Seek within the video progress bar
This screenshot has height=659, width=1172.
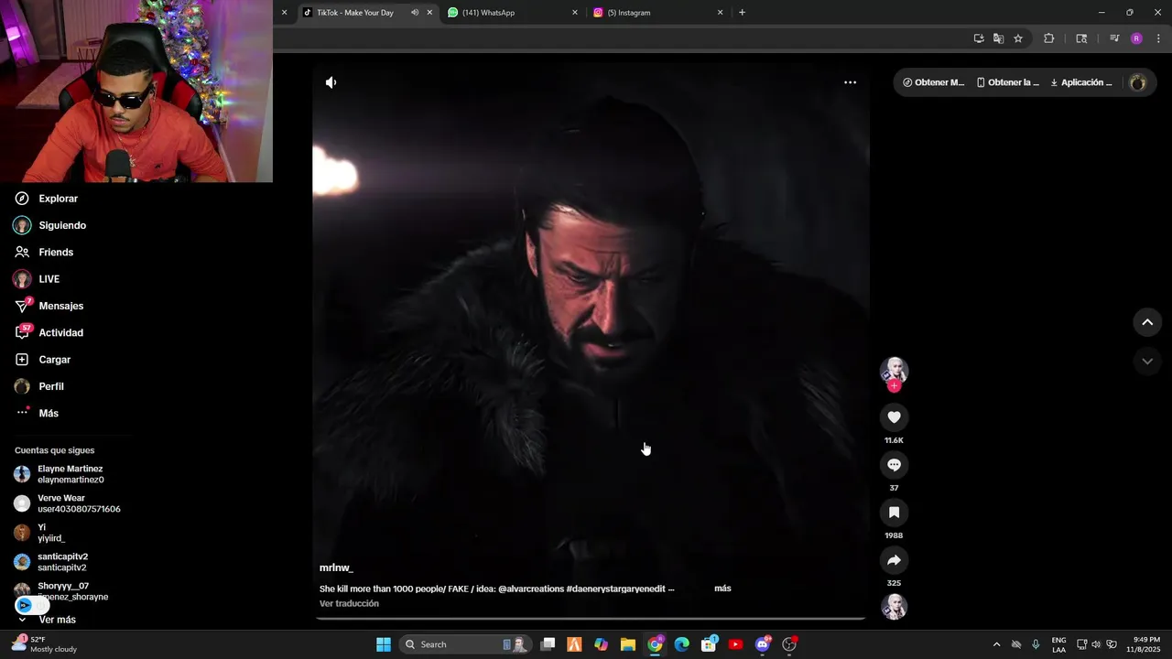coord(591,619)
